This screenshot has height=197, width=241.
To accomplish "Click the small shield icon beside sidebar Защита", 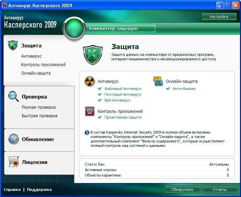I will coord(13,45).
